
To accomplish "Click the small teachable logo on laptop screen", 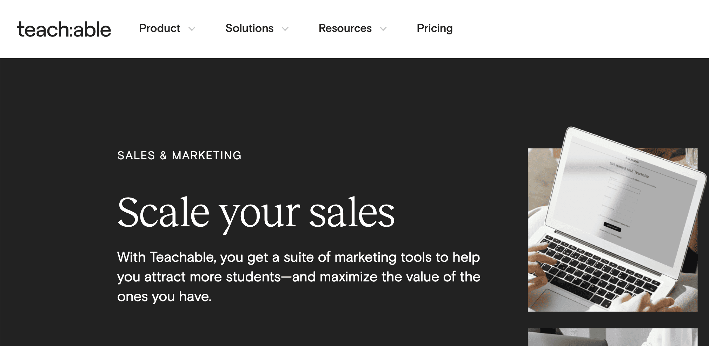I will (632, 160).
